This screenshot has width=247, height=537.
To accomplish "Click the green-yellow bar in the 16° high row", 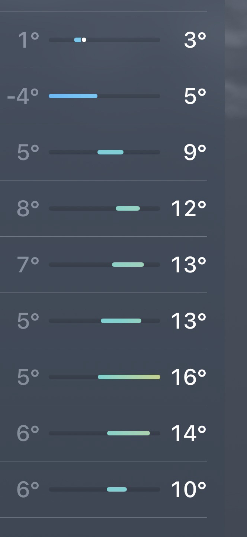I will pos(129,377).
